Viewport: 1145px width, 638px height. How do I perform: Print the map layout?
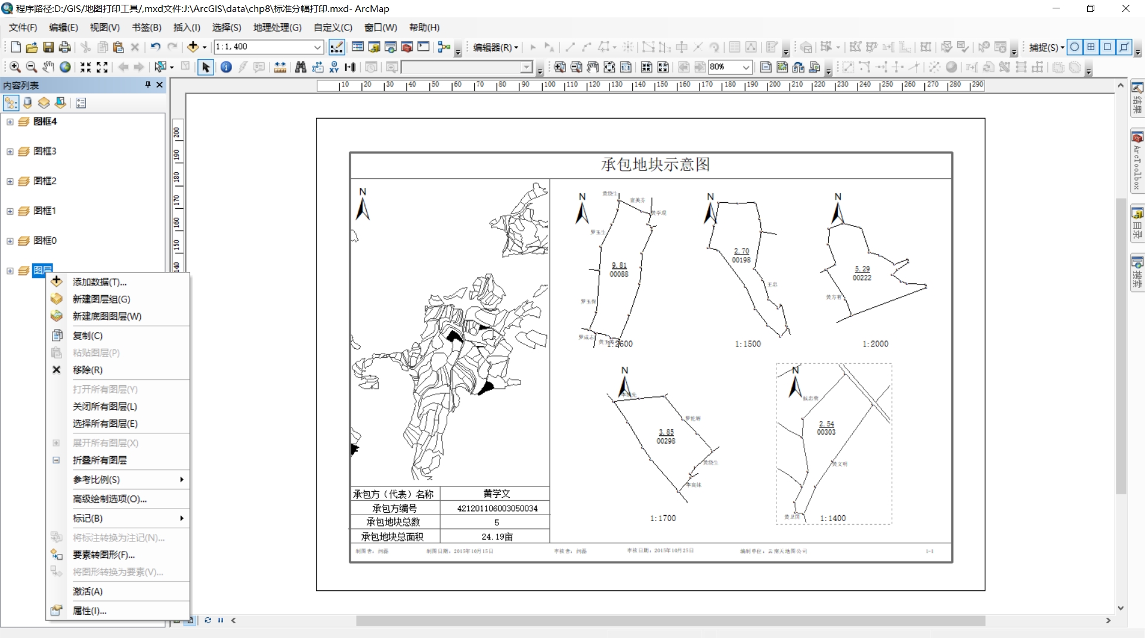point(65,47)
